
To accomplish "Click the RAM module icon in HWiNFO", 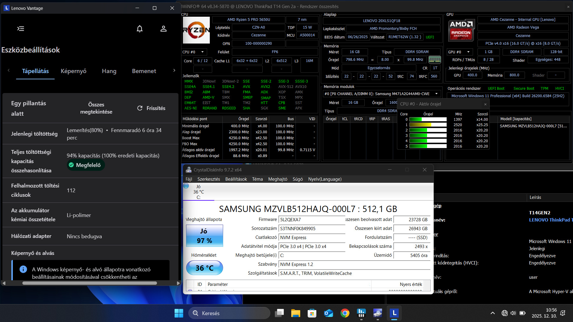I will [x=435, y=60].
